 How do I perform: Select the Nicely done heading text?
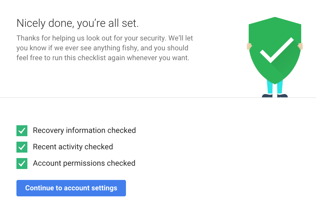[78, 23]
